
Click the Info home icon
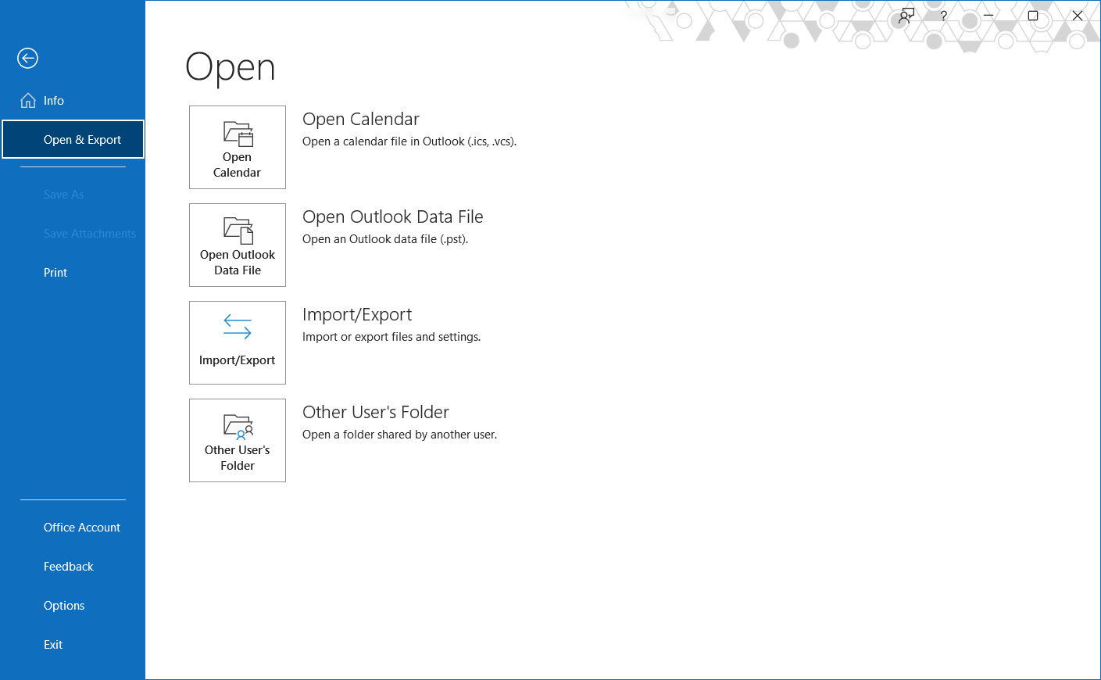point(28,100)
